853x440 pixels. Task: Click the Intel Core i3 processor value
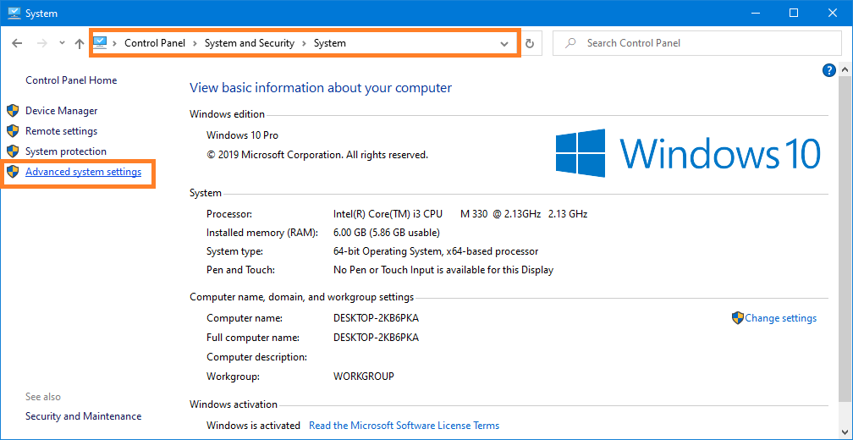click(x=460, y=214)
